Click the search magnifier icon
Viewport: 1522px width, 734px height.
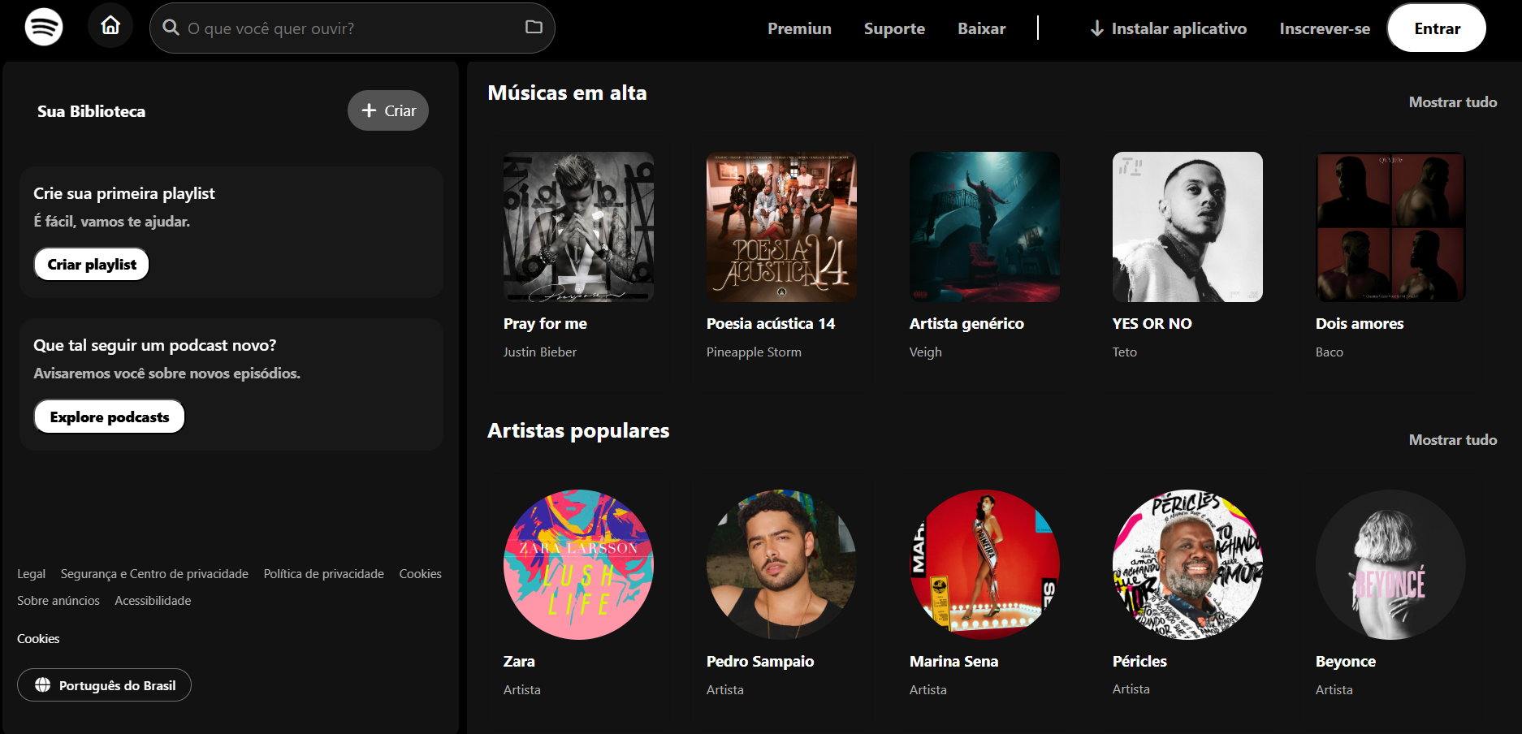pyautogui.click(x=171, y=28)
